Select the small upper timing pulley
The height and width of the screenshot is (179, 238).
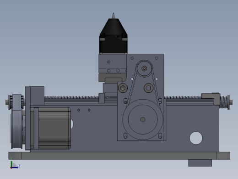[x=144, y=68]
